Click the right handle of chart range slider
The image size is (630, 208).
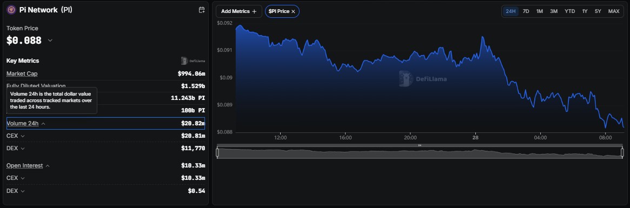point(622,152)
